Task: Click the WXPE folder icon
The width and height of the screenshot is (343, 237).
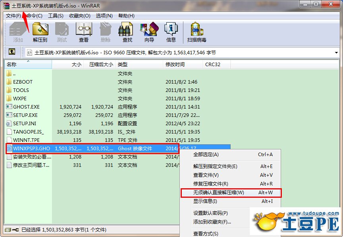Action: coord(9,98)
